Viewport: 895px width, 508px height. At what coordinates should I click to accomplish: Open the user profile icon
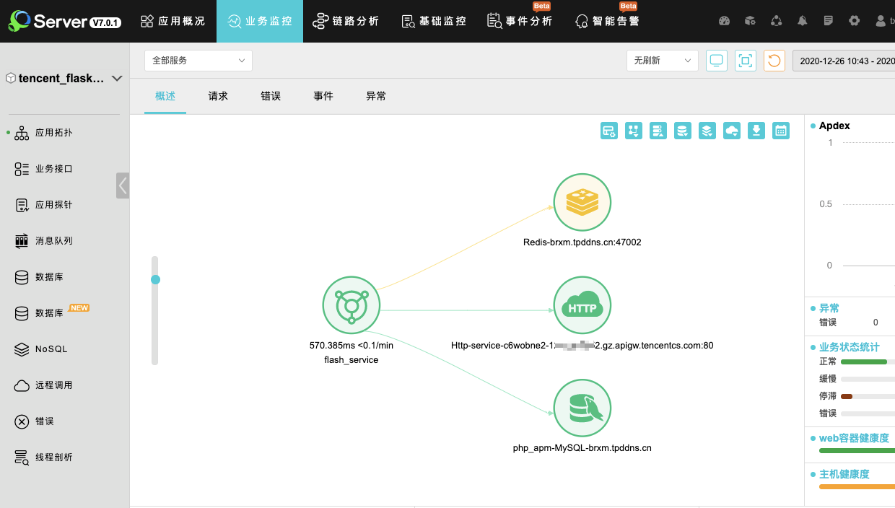(881, 21)
